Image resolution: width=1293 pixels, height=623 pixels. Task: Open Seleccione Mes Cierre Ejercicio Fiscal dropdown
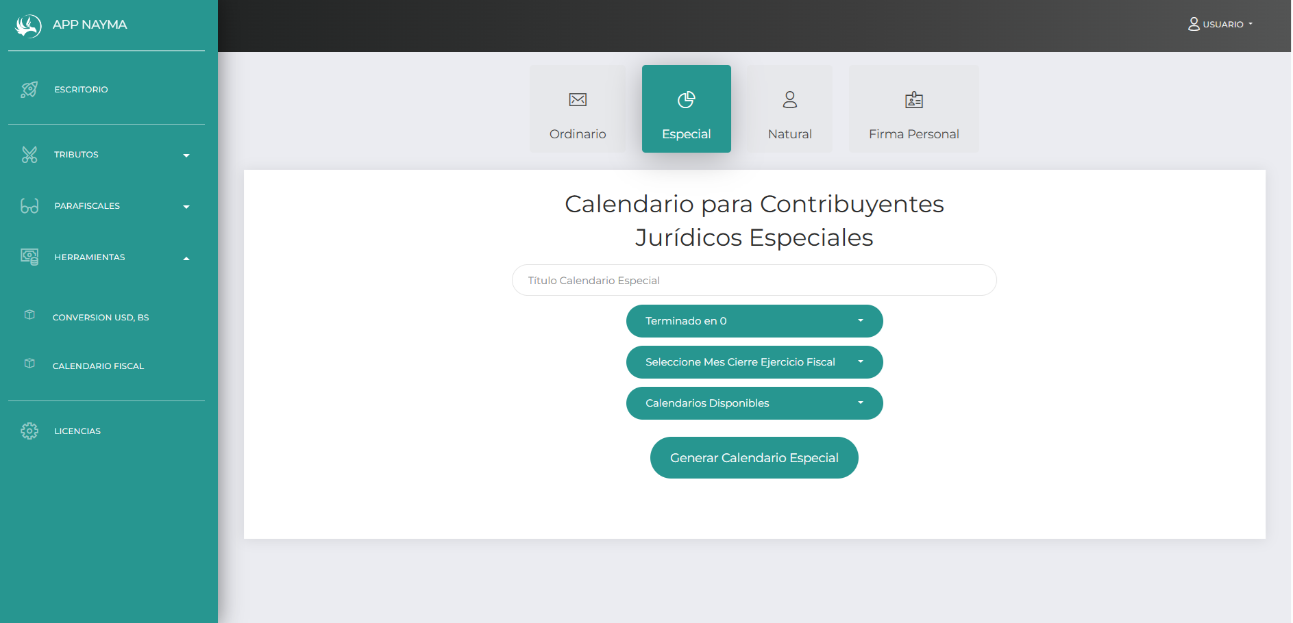754,362
